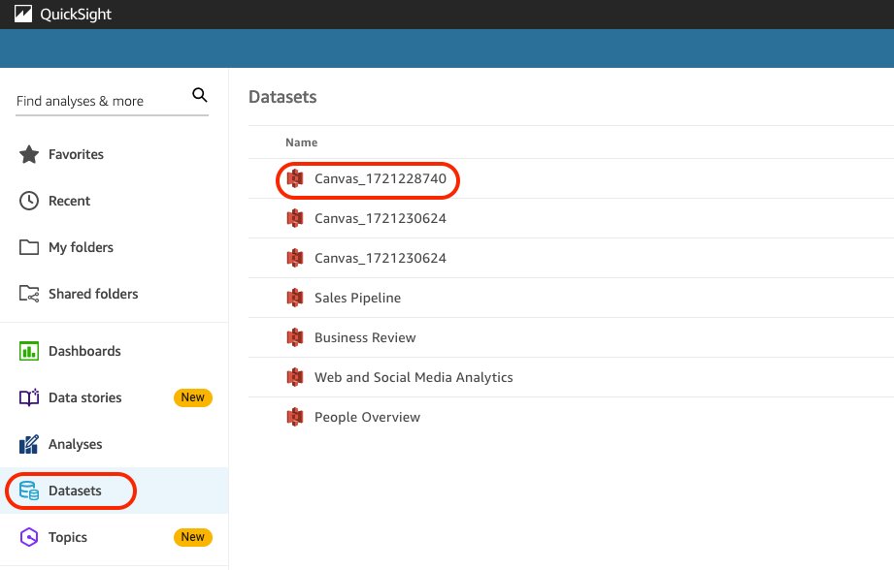Click the Sales Pipeline dataset icon
The width and height of the screenshot is (894, 570).
[295, 298]
